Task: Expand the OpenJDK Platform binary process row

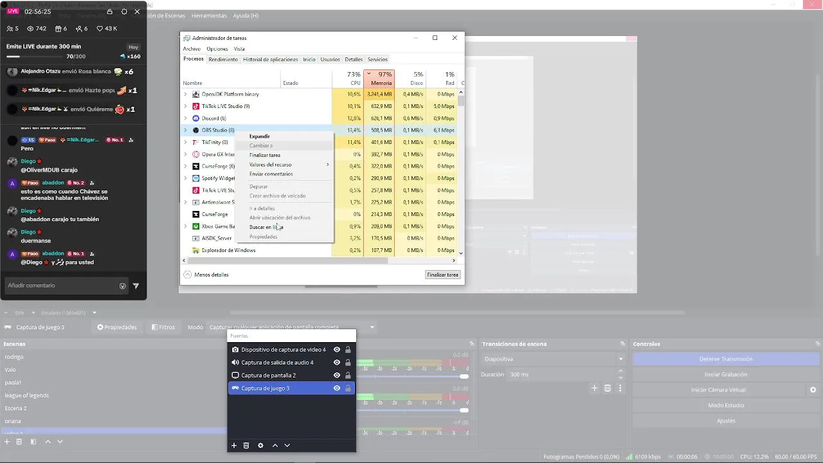Action: click(186, 94)
